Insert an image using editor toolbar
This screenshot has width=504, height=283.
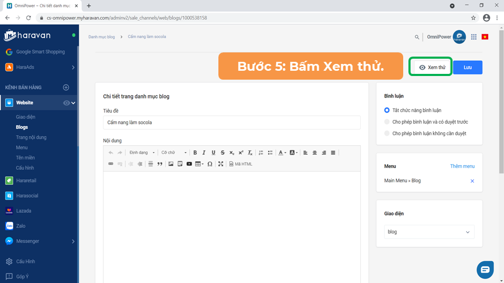(x=171, y=164)
